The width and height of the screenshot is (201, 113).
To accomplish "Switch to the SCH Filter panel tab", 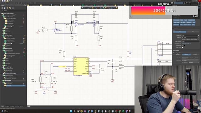I will (17, 106).
